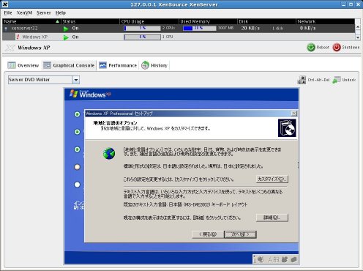This screenshot has height=271, width=363.
Task: Maximize the XenServer window
Action: pos(351,4)
